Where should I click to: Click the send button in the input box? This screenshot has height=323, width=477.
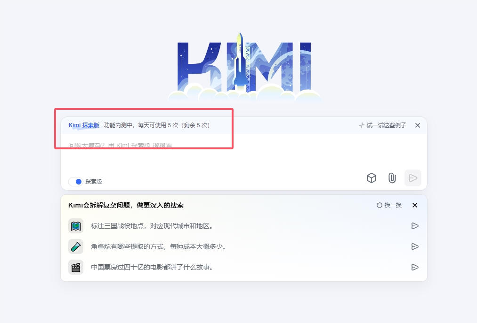413,178
